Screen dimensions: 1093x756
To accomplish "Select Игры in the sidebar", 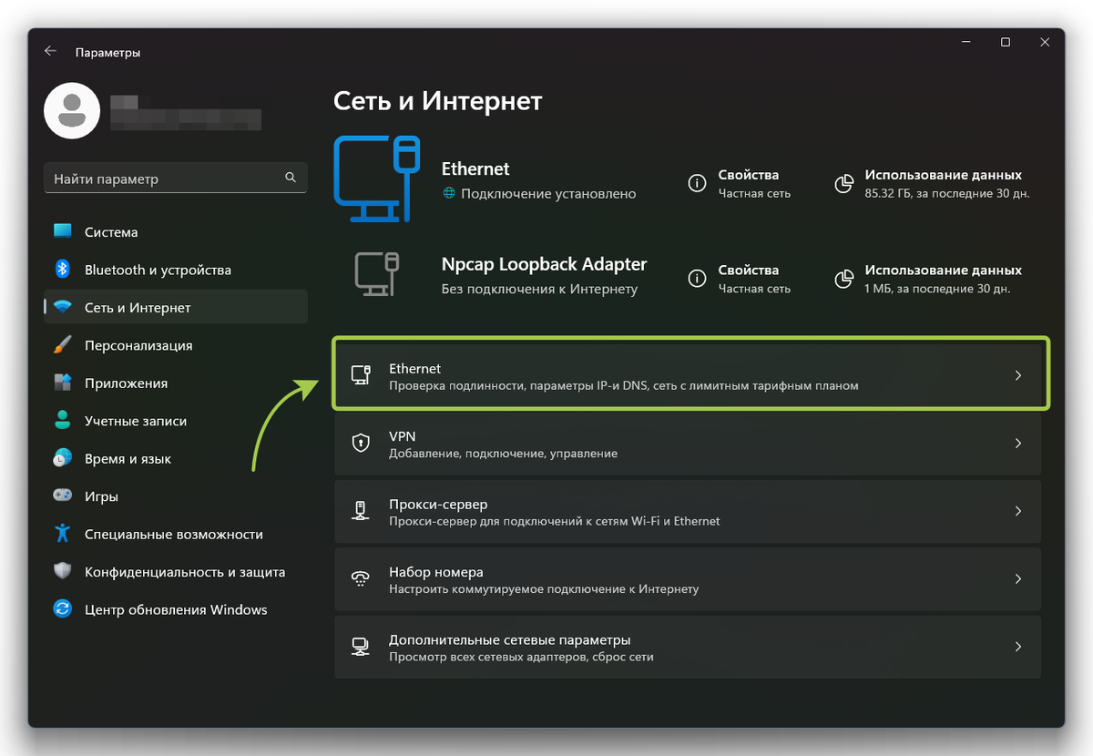I will click(176, 496).
